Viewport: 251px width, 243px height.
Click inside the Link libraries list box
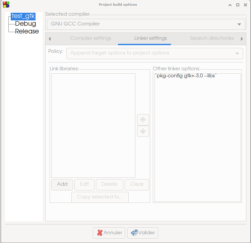93,126
